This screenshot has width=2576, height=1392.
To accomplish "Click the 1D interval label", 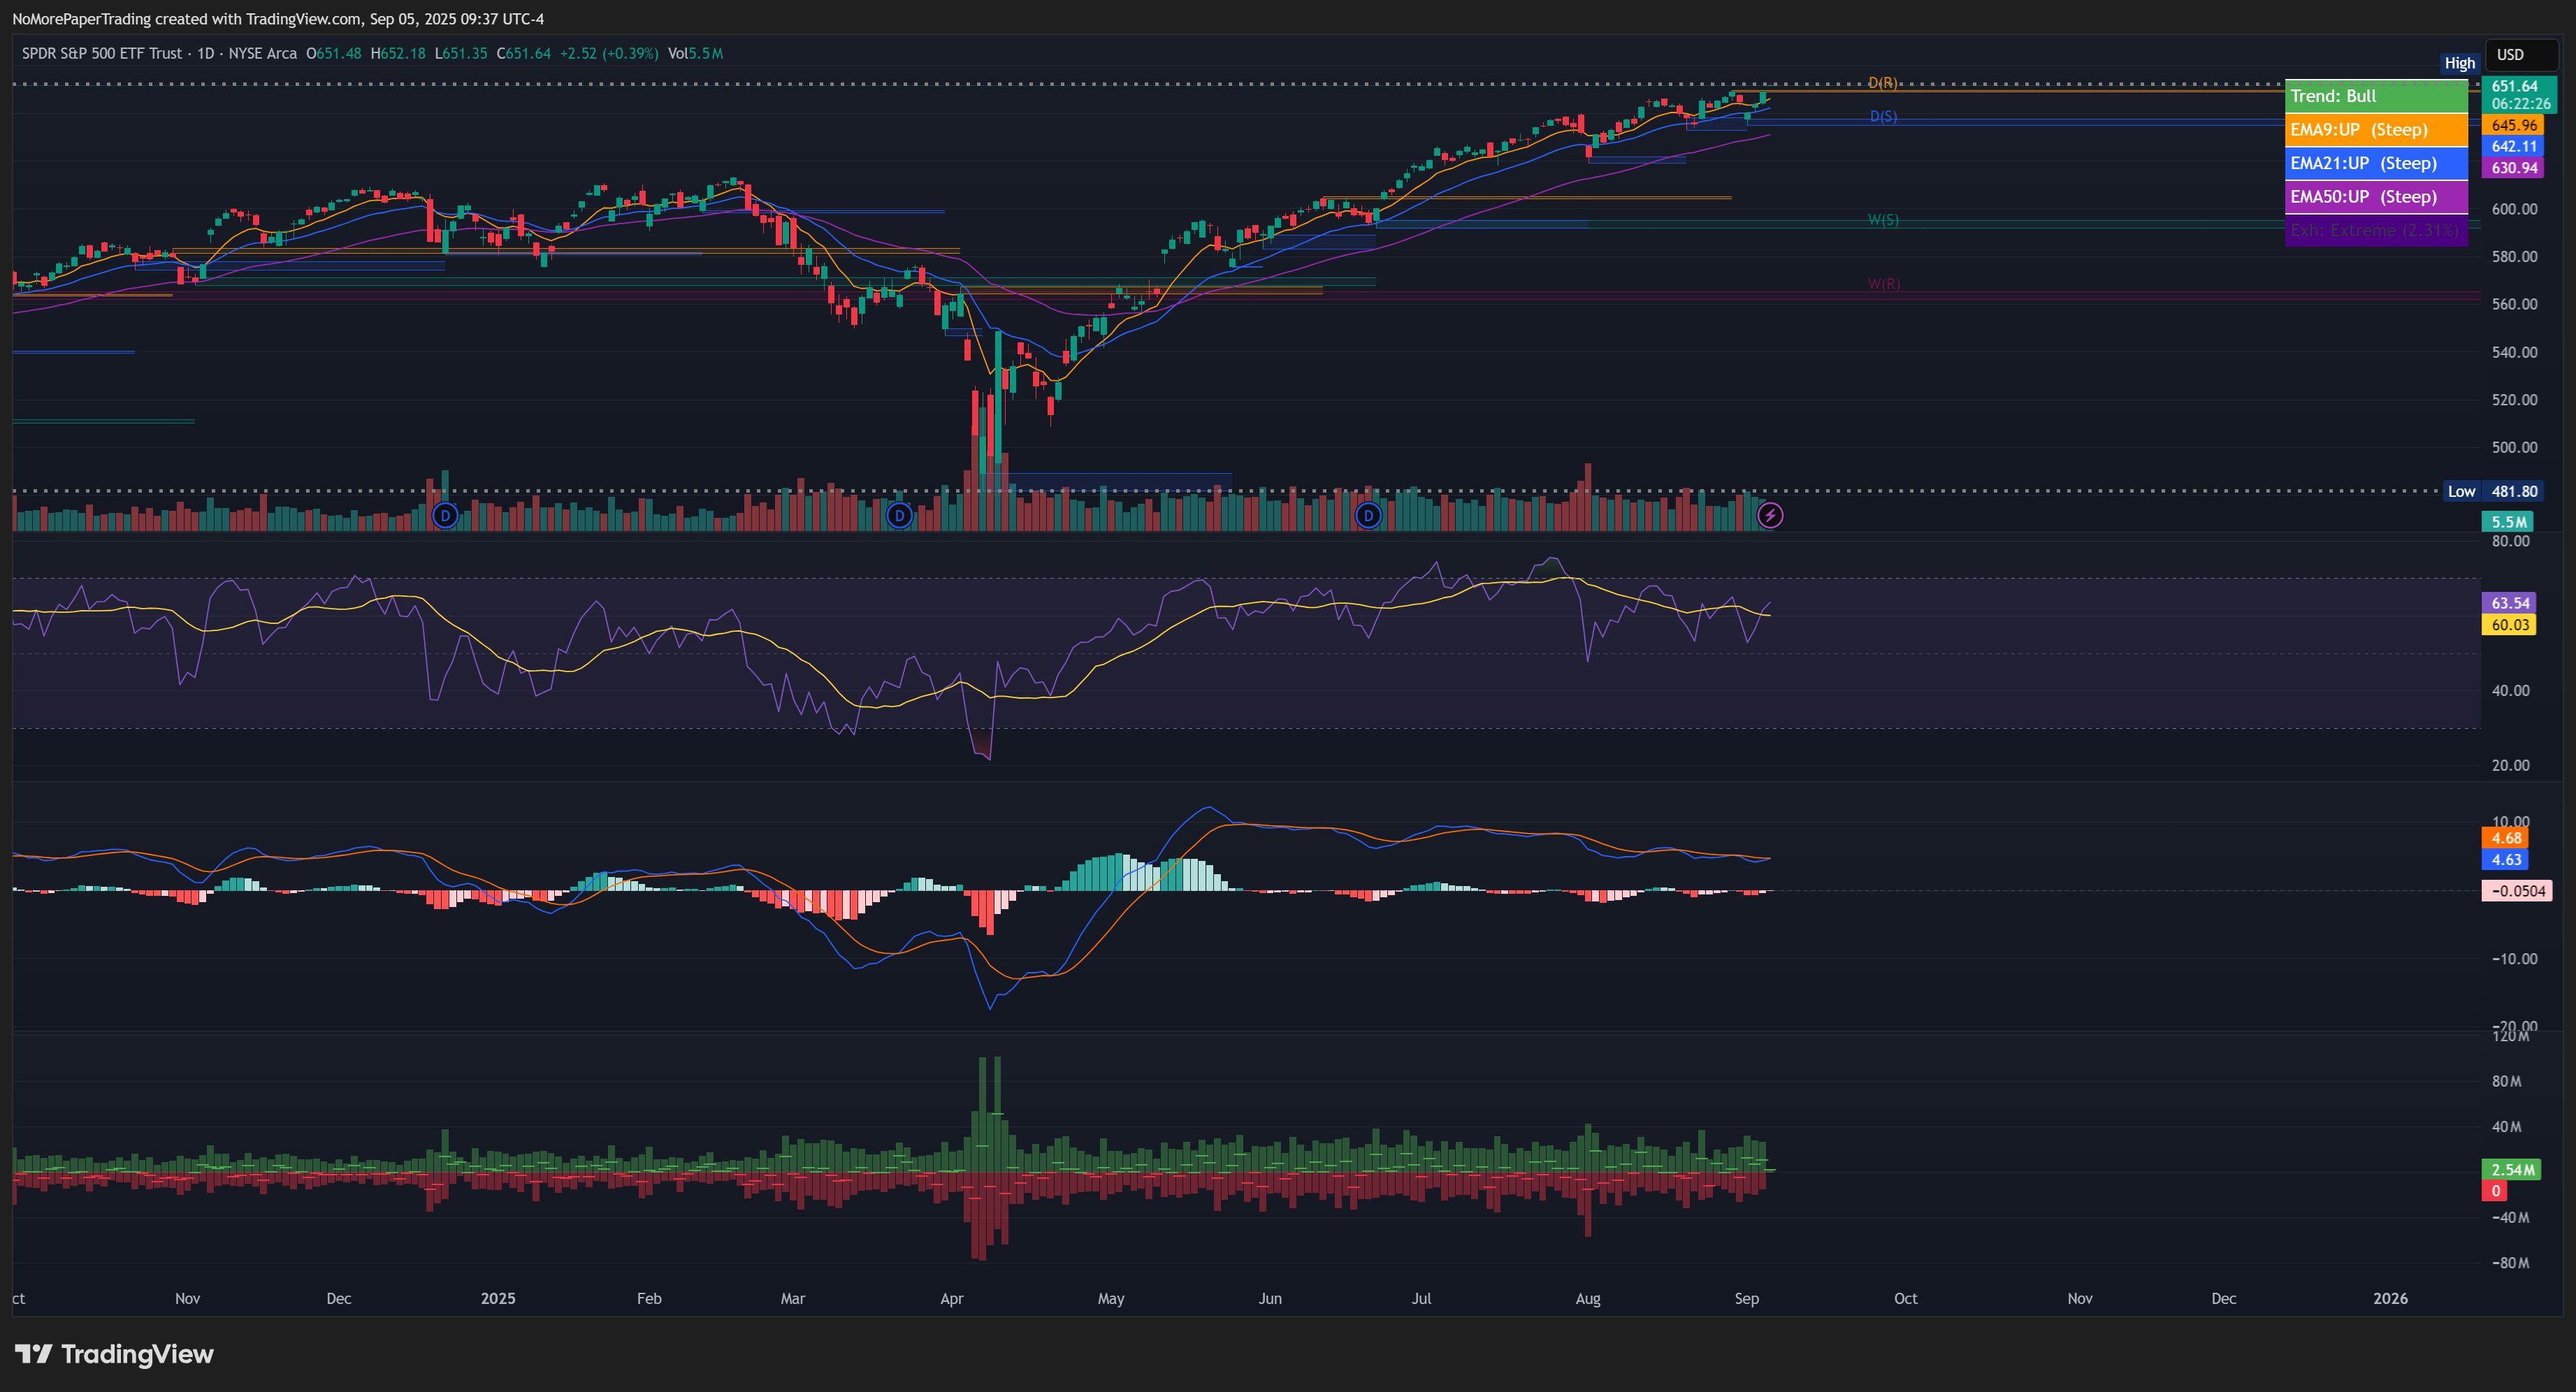I will tap(206, 54).
